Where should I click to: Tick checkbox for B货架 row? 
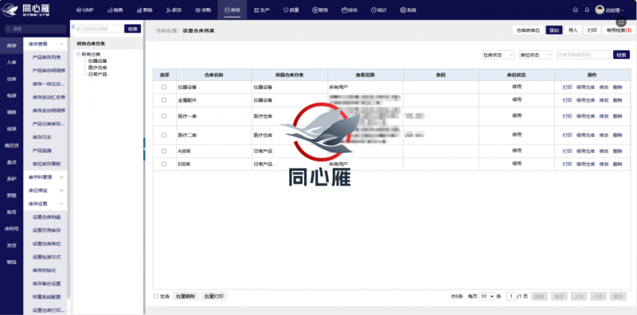(164, 164)
